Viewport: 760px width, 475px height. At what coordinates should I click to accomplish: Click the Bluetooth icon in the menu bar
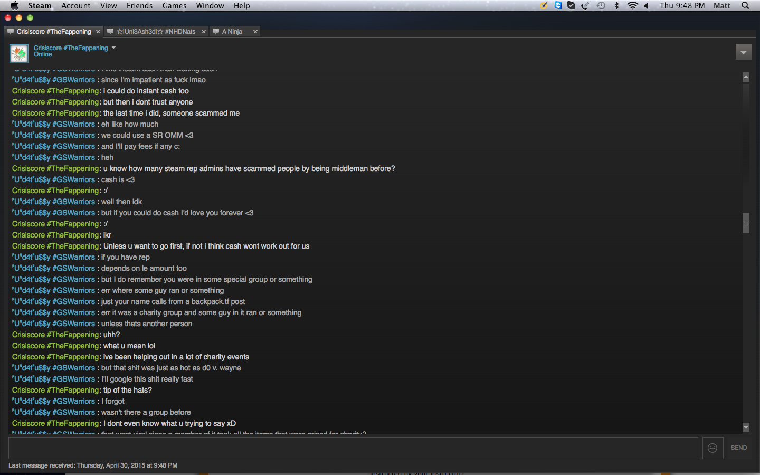pos(616,6)
